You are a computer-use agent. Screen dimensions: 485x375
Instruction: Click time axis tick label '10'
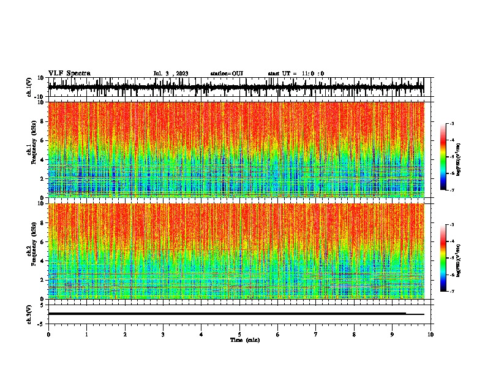[x=430, y=335]
